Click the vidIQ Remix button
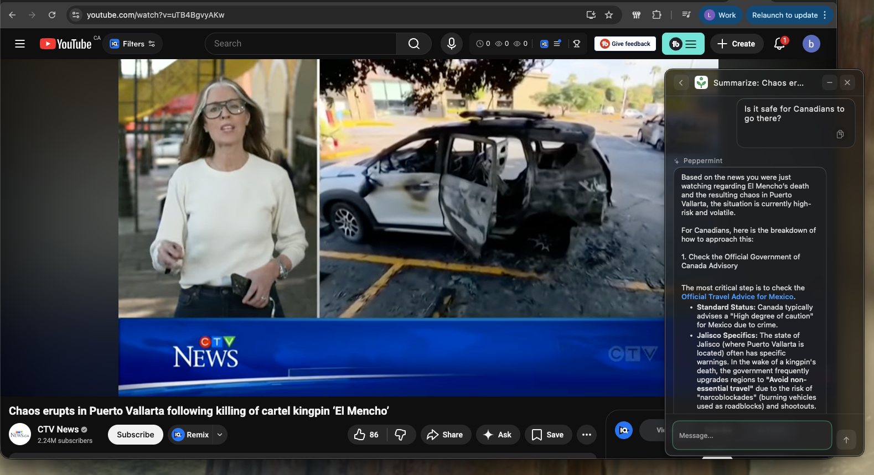874x475 pixels. point(191,435)
